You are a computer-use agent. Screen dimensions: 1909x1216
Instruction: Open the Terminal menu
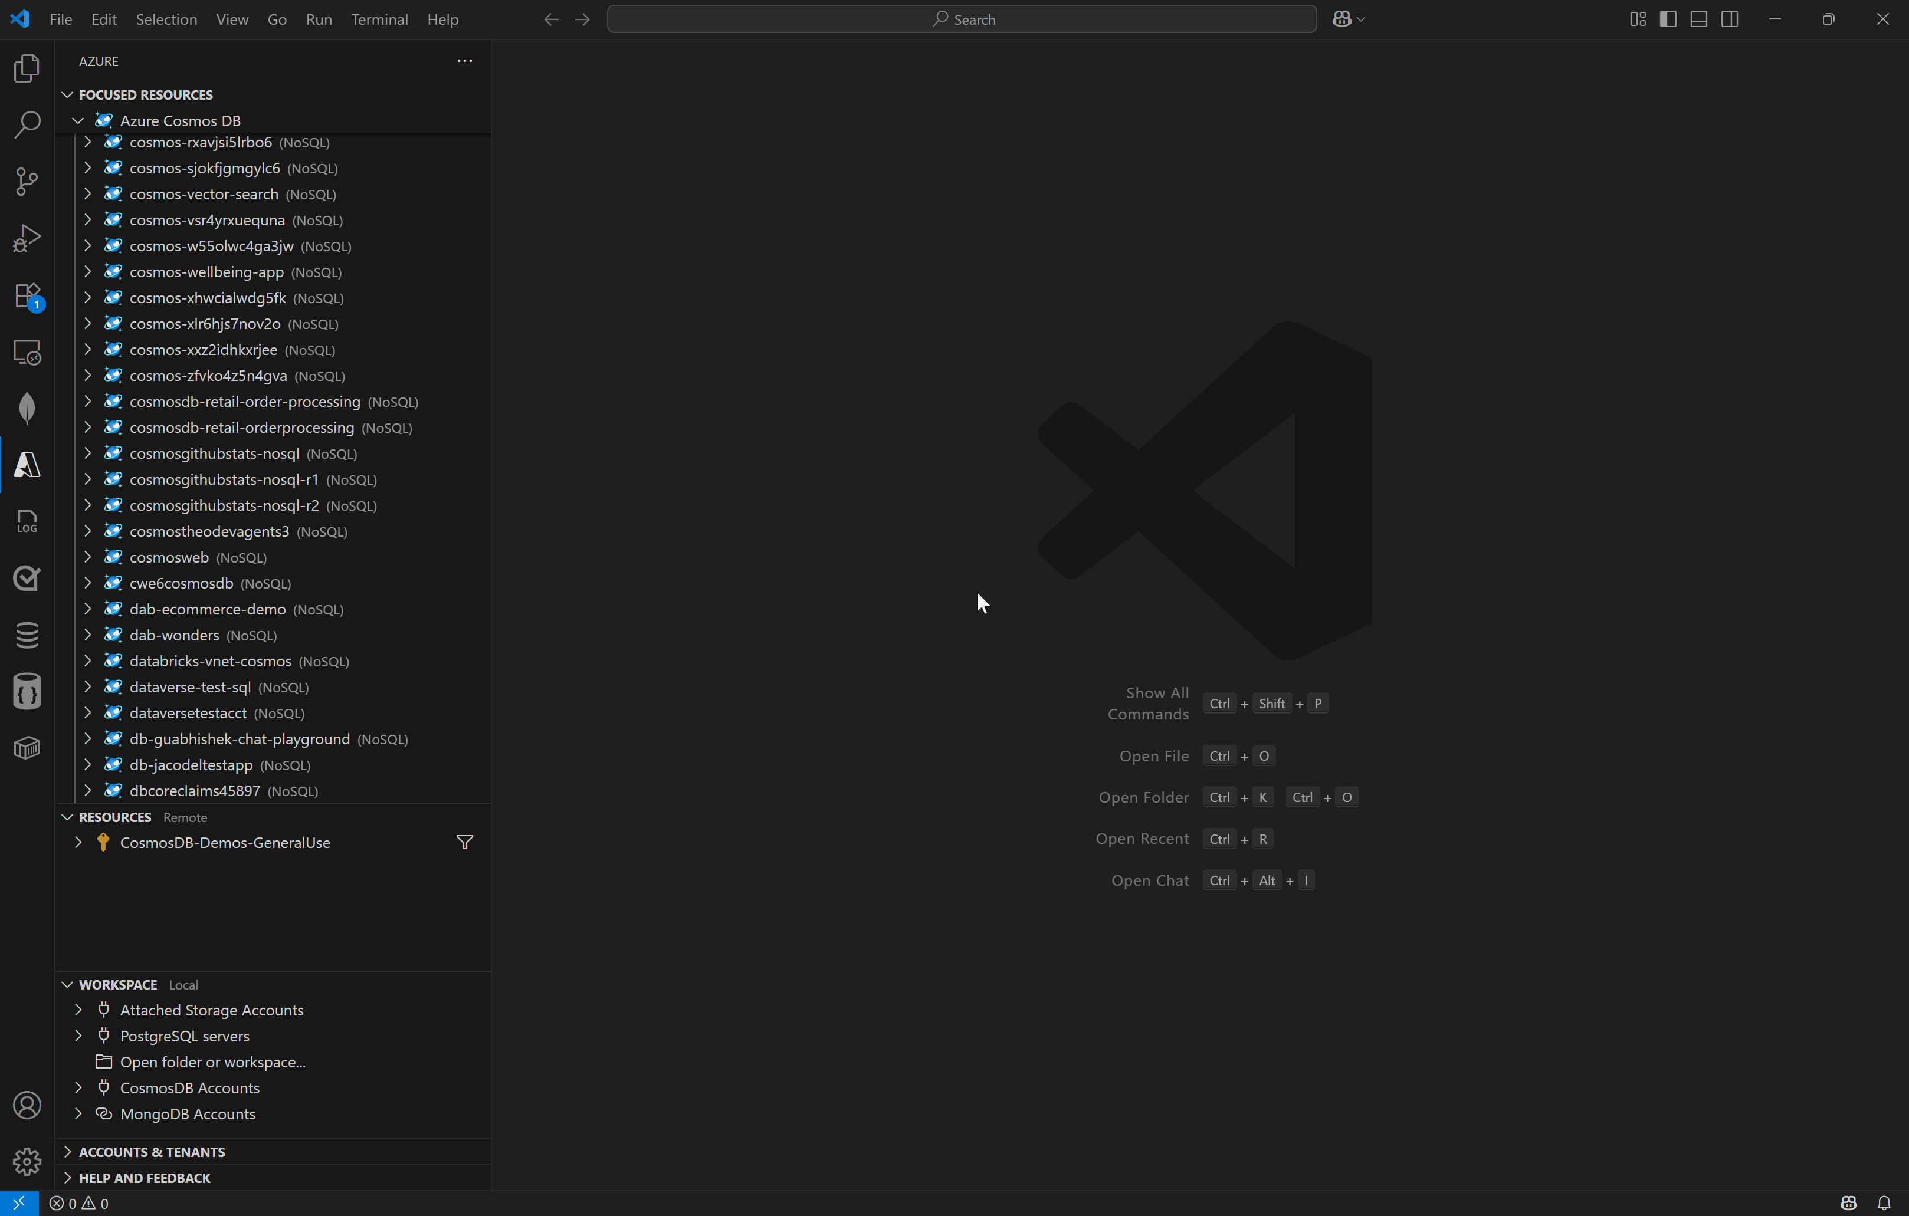point(380,19)
